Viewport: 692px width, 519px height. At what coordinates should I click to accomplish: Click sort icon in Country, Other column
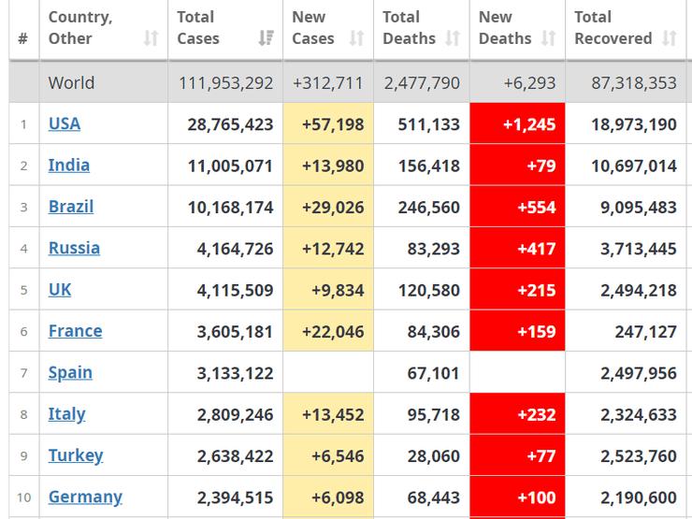pyautogui.click(x=151, y=38)
